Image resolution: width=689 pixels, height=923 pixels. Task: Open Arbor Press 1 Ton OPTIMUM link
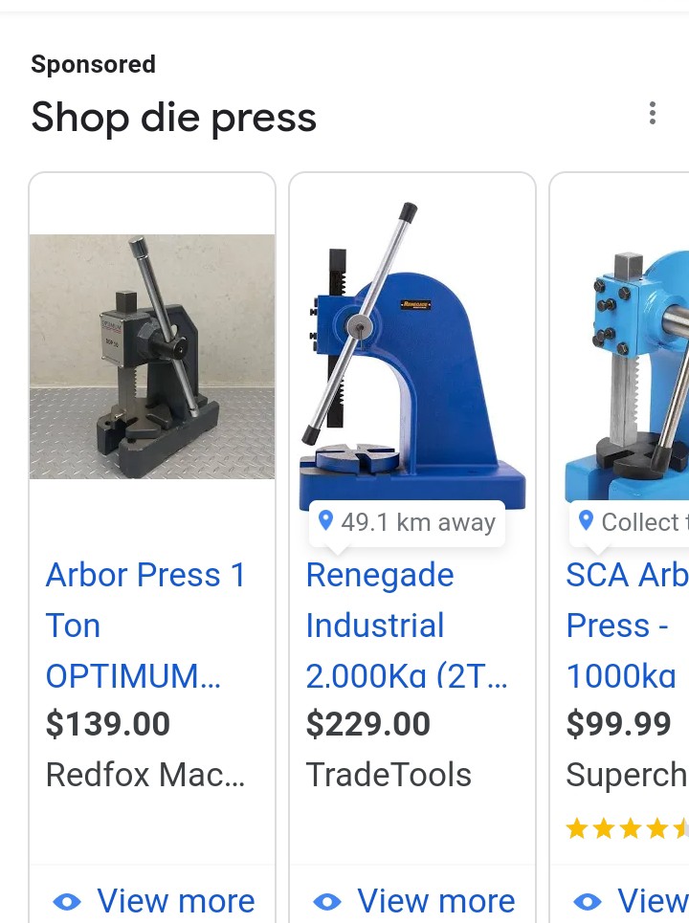(x=145, y=626)
